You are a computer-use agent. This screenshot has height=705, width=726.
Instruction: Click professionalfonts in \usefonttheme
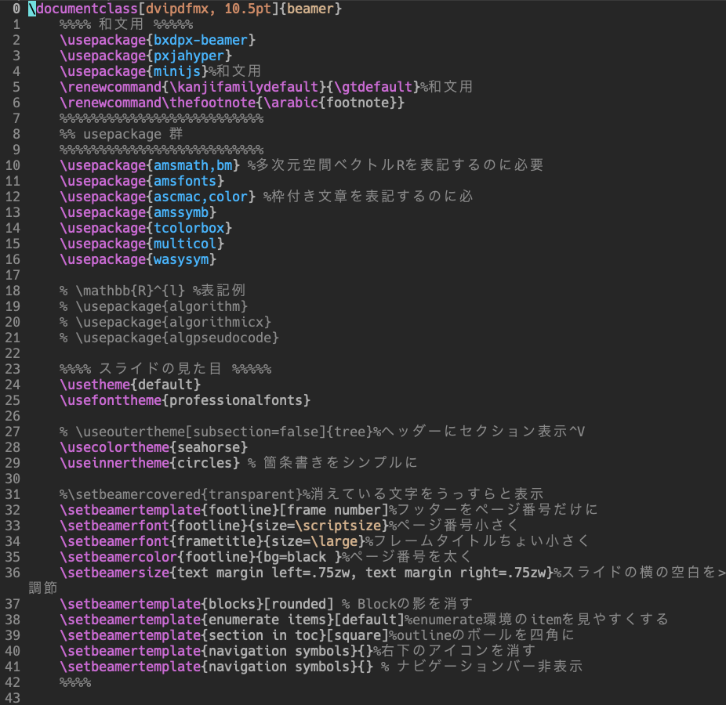coord(236,400)
